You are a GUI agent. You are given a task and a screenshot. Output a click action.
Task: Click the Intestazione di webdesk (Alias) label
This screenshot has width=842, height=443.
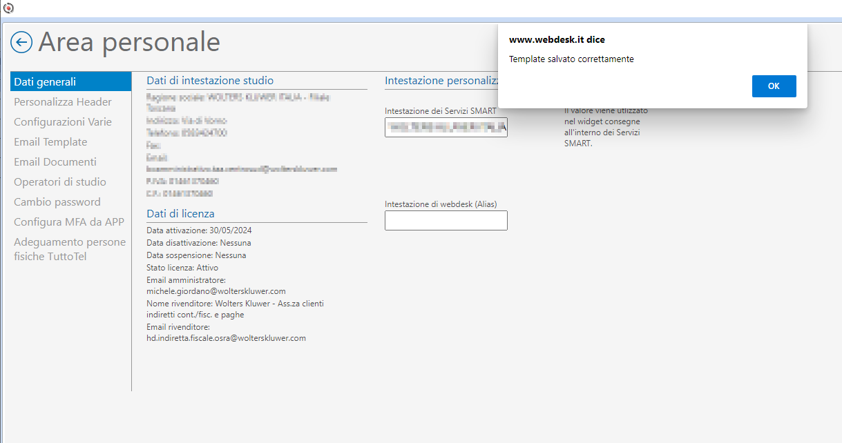click(441, 204)
